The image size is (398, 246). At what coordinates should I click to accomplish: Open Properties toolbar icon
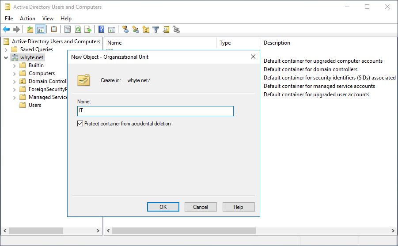coord(67,30)
